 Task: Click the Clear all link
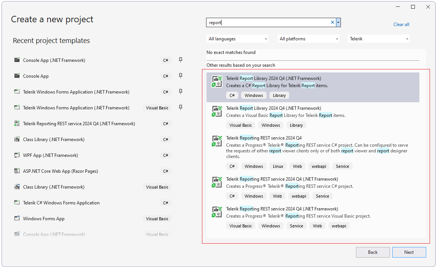click(401, 25)
